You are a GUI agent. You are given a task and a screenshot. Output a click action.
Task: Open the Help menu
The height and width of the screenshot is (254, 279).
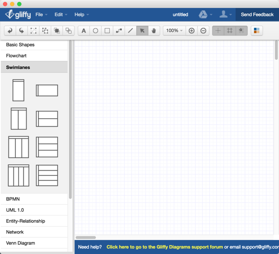(81, 14)
